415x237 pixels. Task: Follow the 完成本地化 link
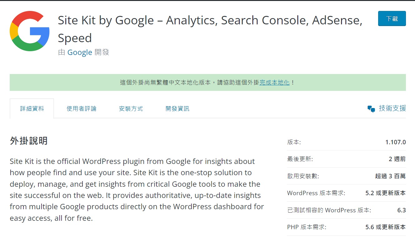pos(274,83)
